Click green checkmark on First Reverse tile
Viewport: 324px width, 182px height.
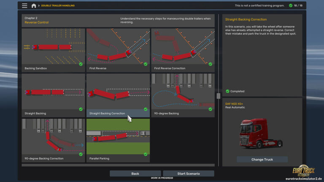pyautogui.click(x=145, y=64)
